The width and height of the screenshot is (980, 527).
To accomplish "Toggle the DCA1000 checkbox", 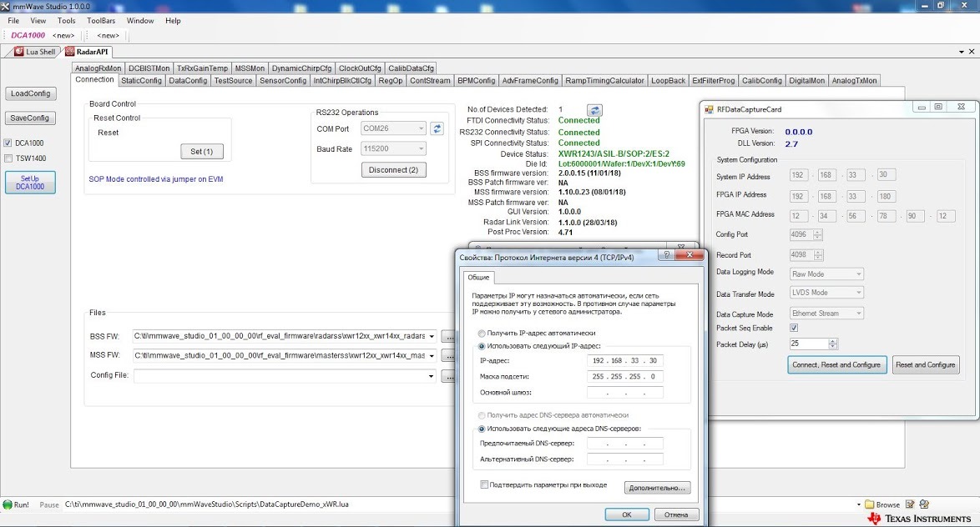I will 8,143.
